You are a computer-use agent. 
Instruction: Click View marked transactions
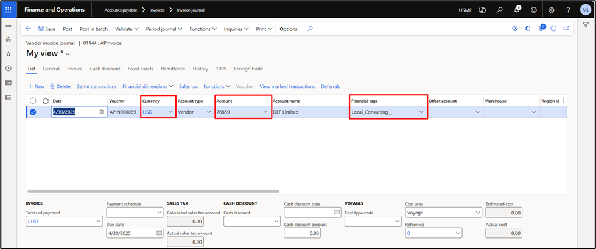(x=287, y=86)
